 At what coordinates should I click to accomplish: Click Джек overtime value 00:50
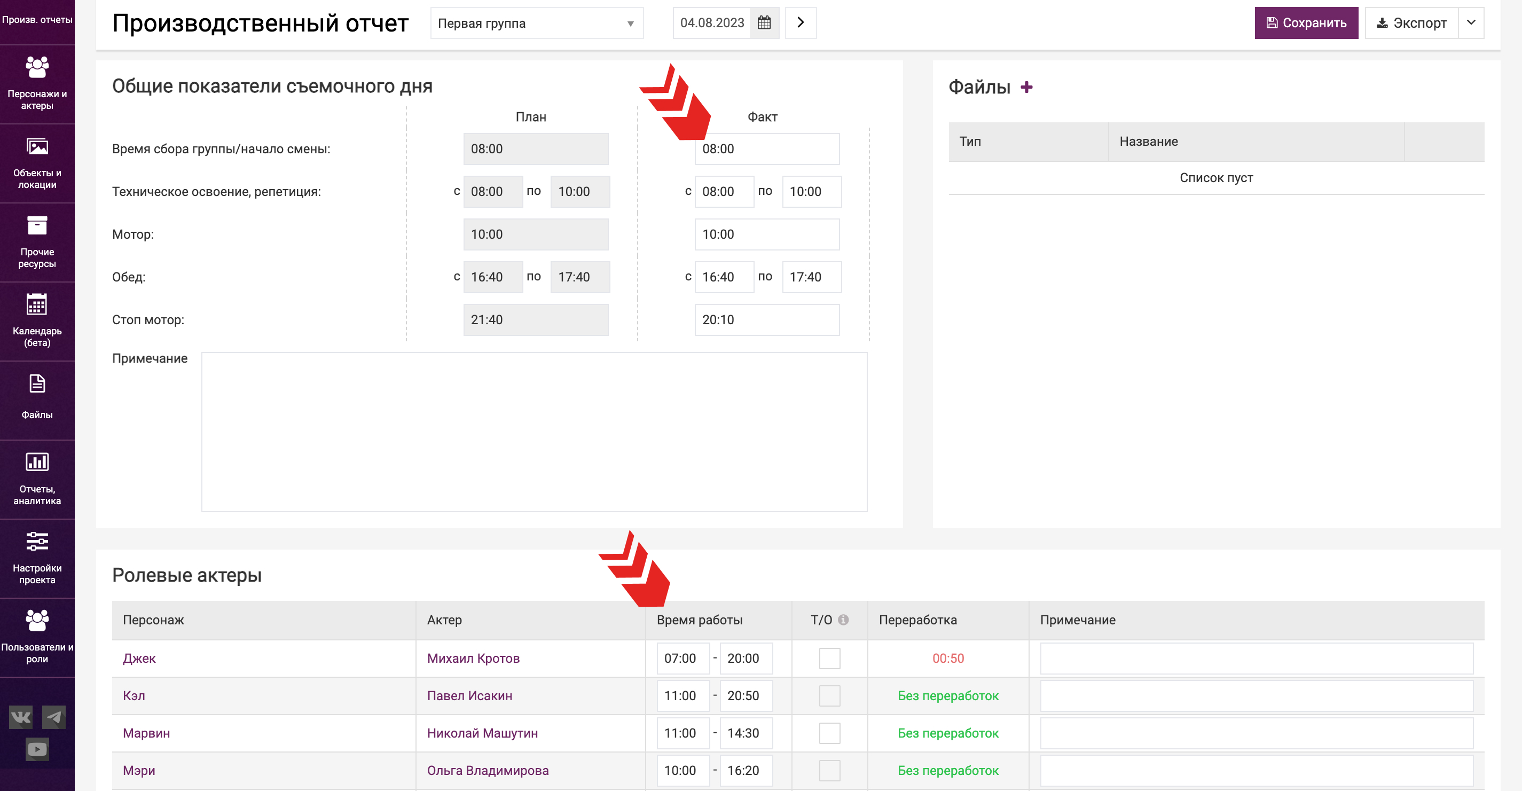948,658
